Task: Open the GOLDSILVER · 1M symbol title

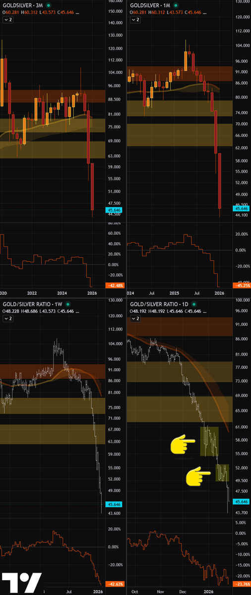Action: pos(149,4)
